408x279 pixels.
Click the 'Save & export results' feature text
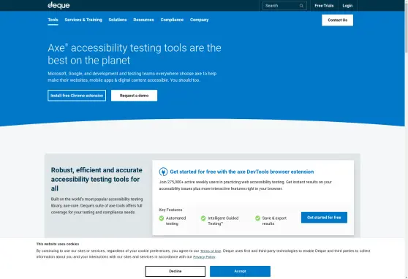pyautogui.click(x=274, y=221)
